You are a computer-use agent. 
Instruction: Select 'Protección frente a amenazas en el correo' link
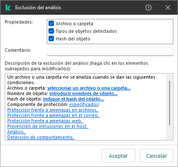coord(54,115)
